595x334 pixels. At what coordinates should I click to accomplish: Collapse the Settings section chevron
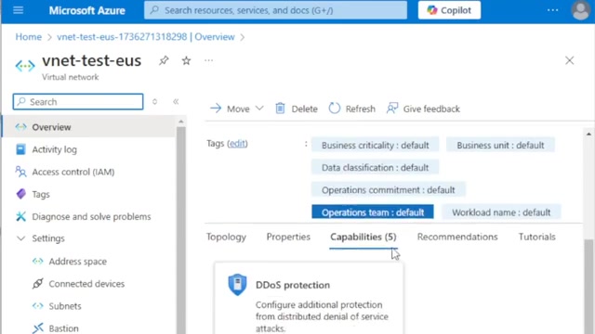click(20, 238)
